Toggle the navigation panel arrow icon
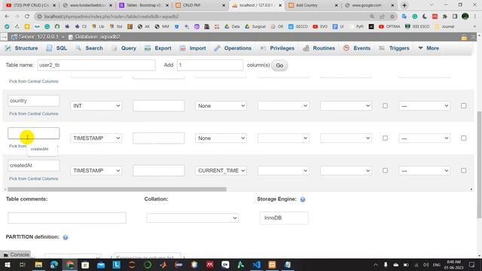Image resolution: width=482 pixels, height=271 pixels. click(4, 37)
